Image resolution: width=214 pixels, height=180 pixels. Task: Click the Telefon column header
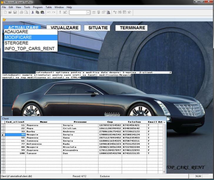[134, 122]
